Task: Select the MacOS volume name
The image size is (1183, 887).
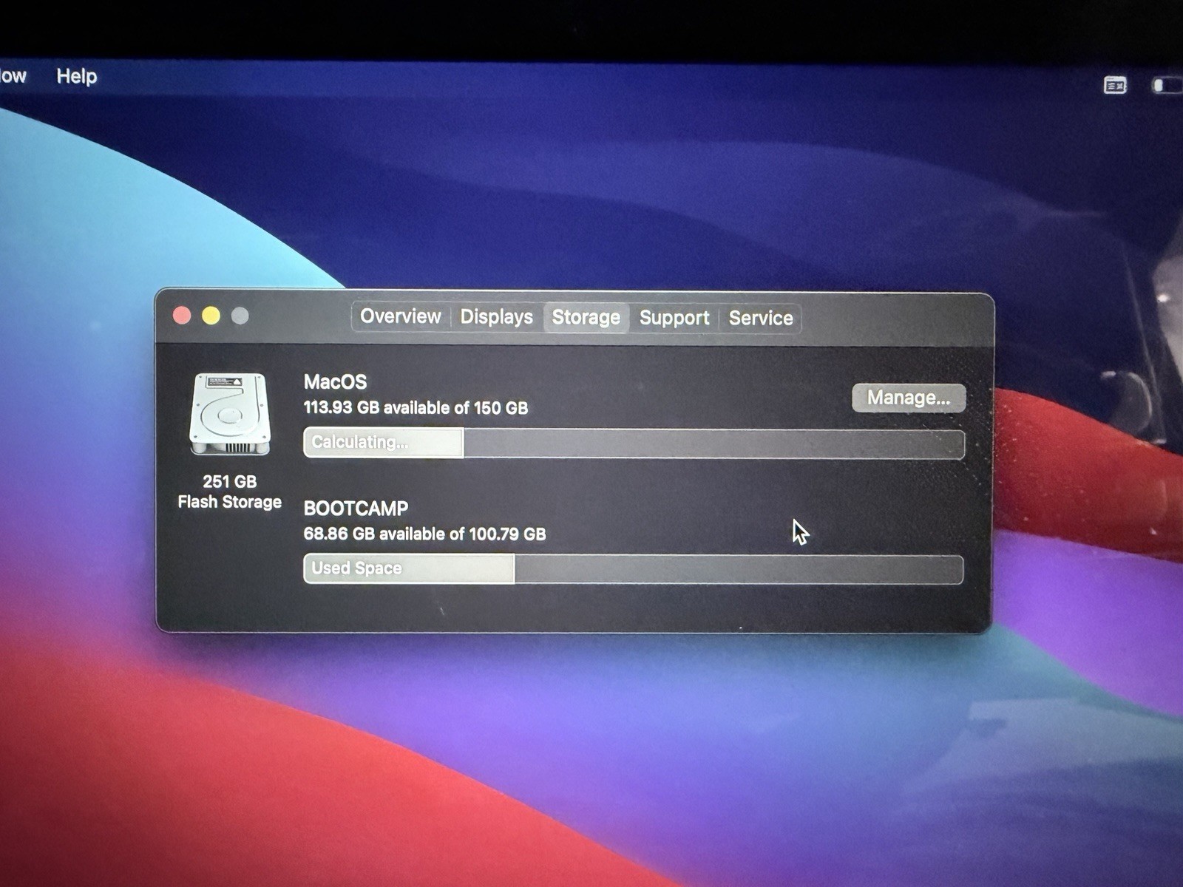Action: click(x=335, y=381)
